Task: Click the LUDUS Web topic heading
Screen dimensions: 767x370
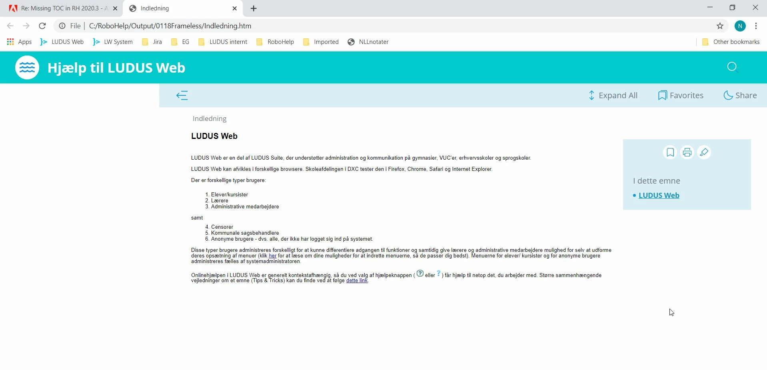Action: click(214, 136)
